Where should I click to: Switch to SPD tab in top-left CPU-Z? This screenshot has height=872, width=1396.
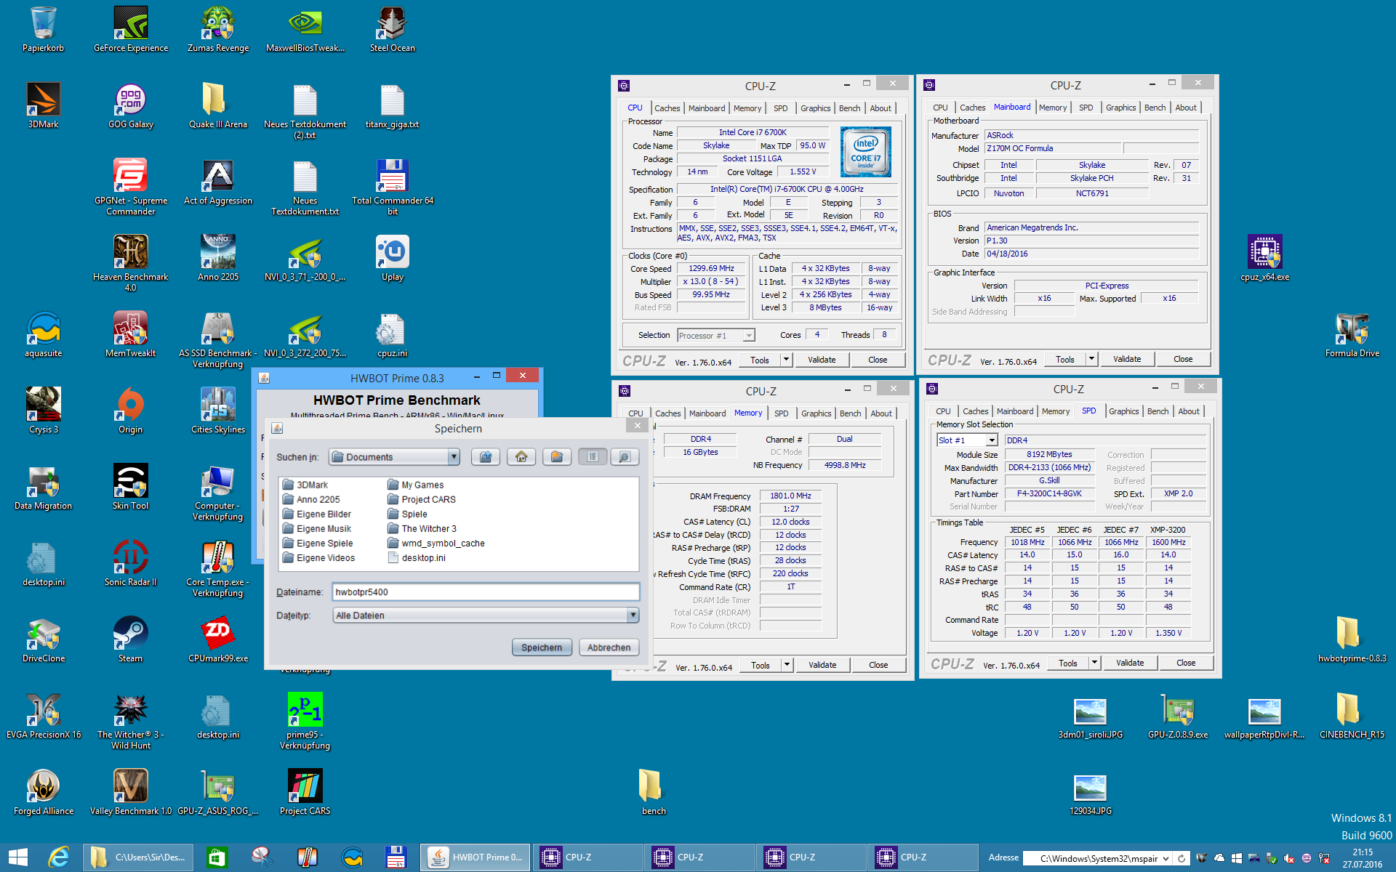click(780, 108)
